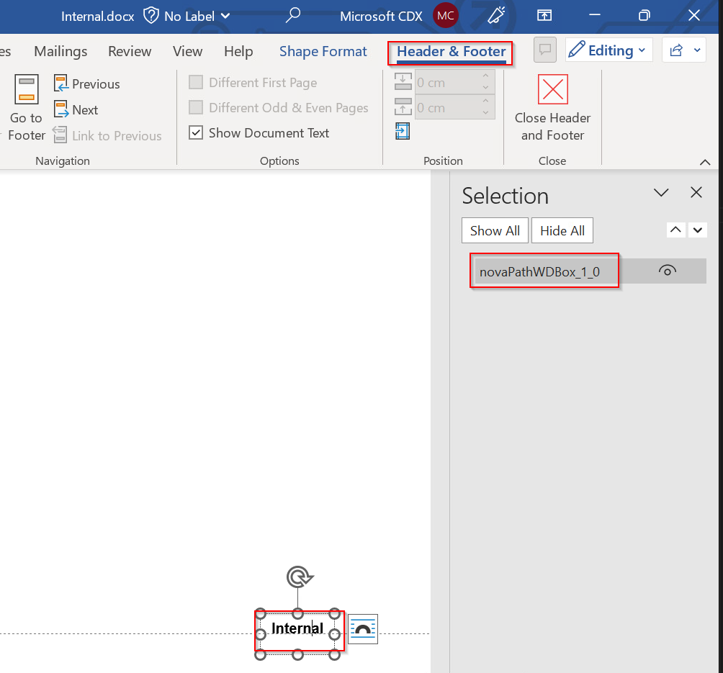Open the Review ribbon tab

coord(130,52)
